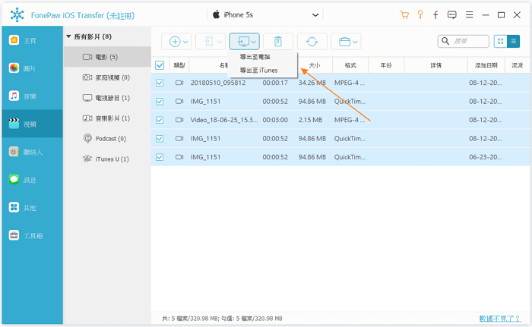Click the 00:03:00 duration cell
532x327 pixels.
[275, 120]
